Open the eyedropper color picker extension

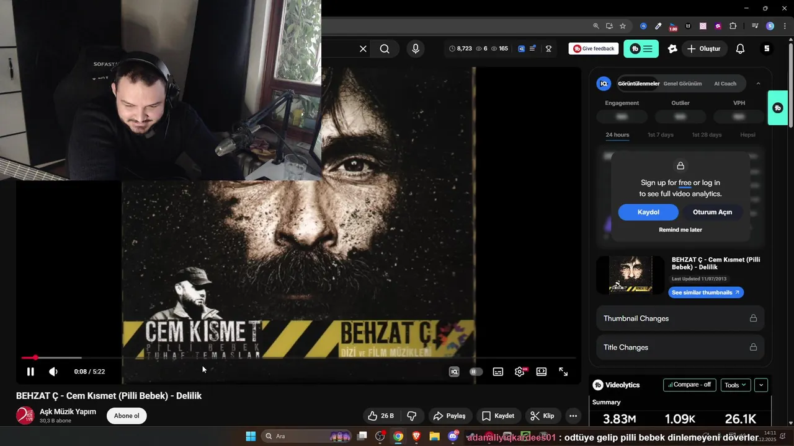tap(658, 26)
